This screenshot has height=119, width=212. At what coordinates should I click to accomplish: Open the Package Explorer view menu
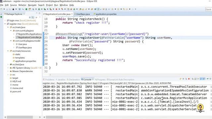click(x=40, y=17)
